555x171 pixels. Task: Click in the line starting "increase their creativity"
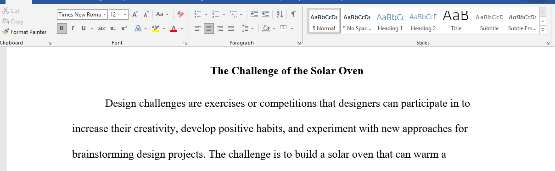pyautogui.click(x=270, y=129)
